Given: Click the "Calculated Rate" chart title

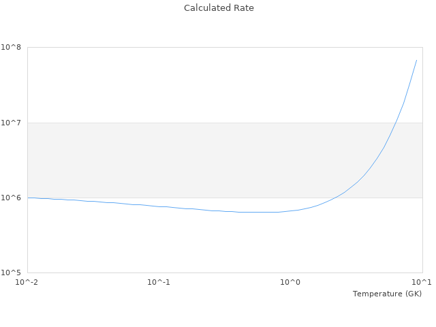Looking at the screenshot, I should 218,8.
